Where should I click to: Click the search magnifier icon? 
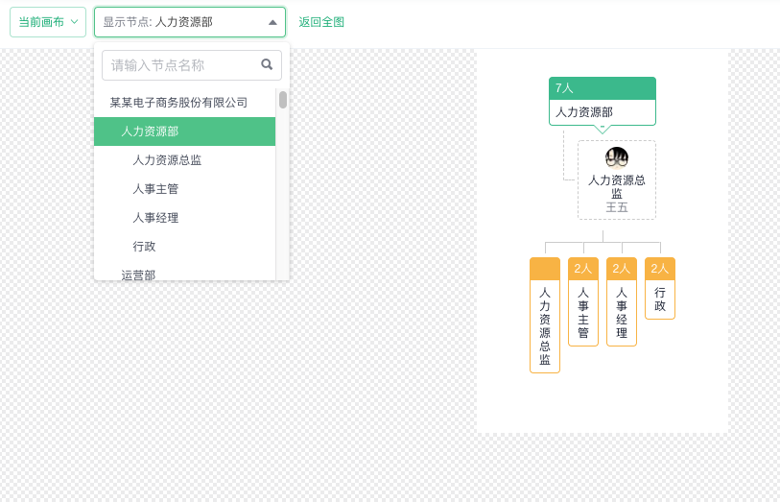coord(267,64)
